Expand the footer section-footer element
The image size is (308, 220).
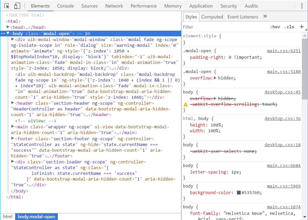point(12,138)
